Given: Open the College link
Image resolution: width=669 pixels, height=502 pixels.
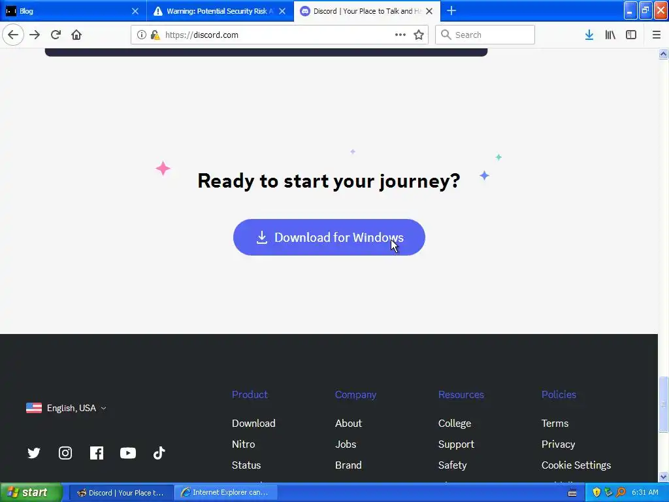Looking at the screenshot, I should (x=455, y=424).
